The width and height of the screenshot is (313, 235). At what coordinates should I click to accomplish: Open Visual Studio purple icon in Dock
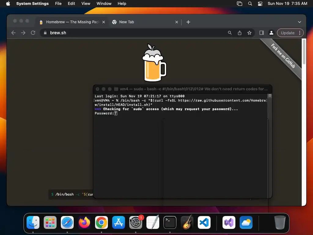(x=229, y=222)
